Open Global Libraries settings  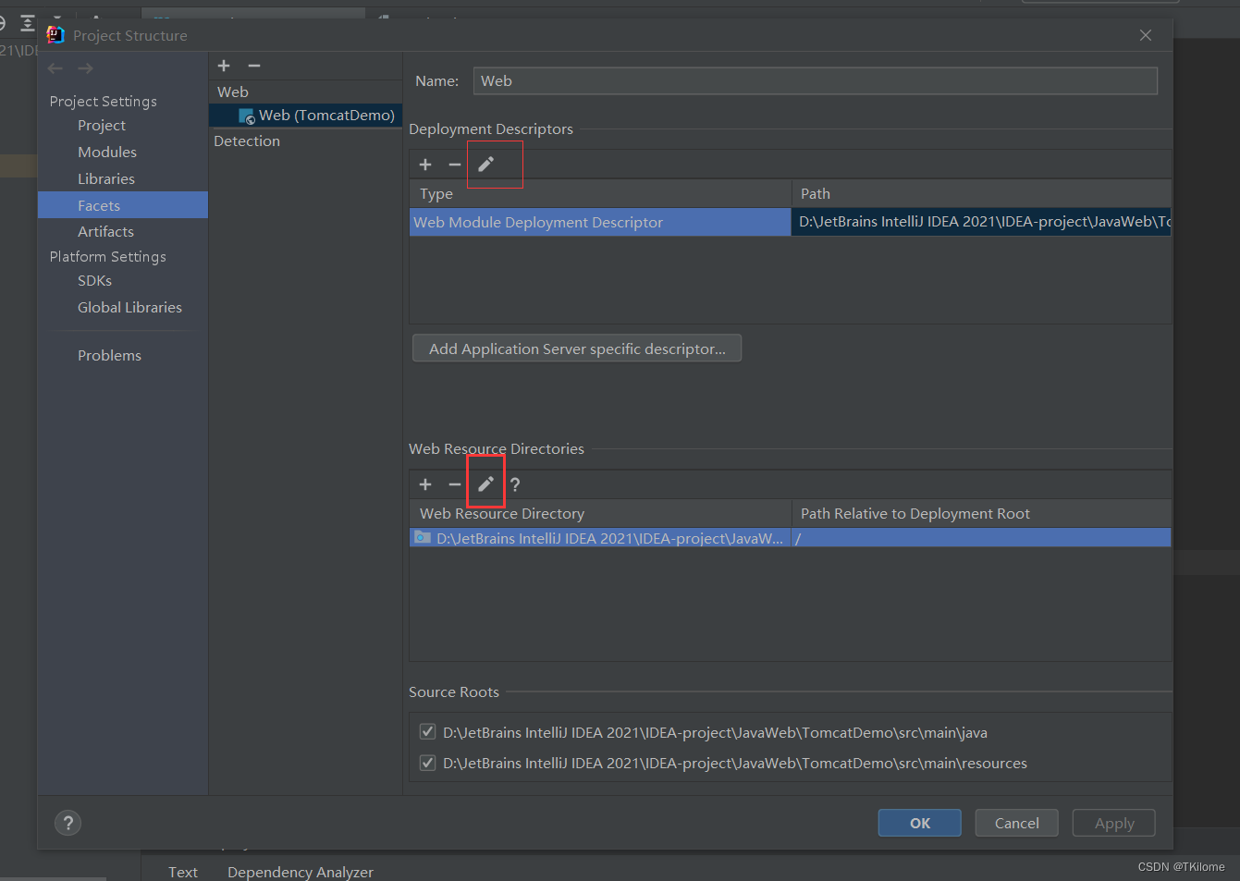(x=129, y=307)
